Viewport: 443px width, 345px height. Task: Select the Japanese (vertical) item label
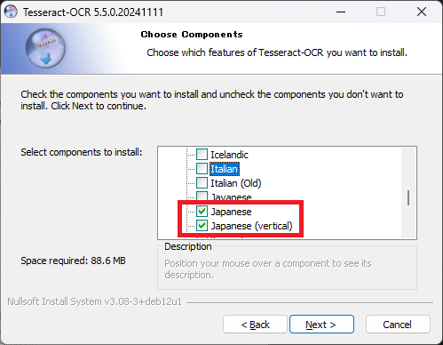[x=251, y=226]
